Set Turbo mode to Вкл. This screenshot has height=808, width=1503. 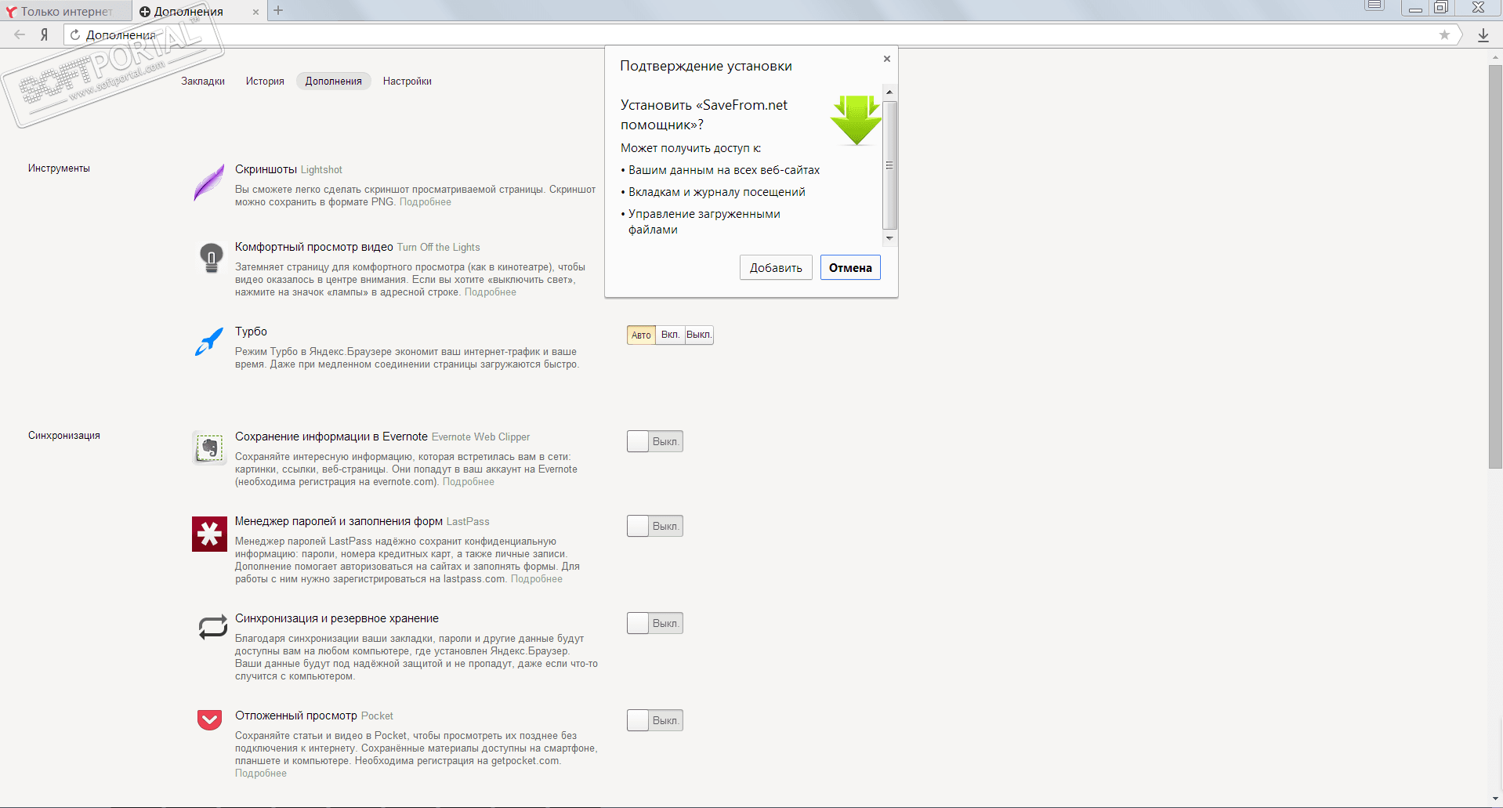(670, 335)
